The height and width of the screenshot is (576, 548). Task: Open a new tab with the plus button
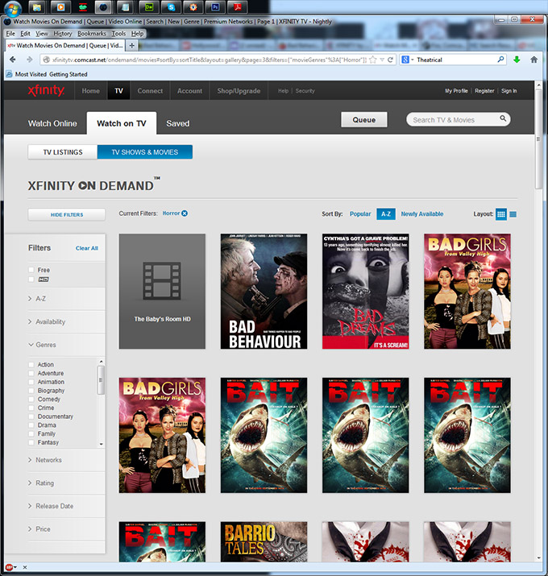tap(131, 46)
